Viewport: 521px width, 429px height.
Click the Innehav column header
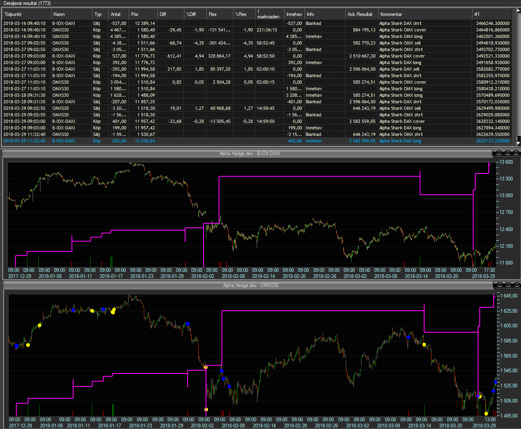(294, 14)
